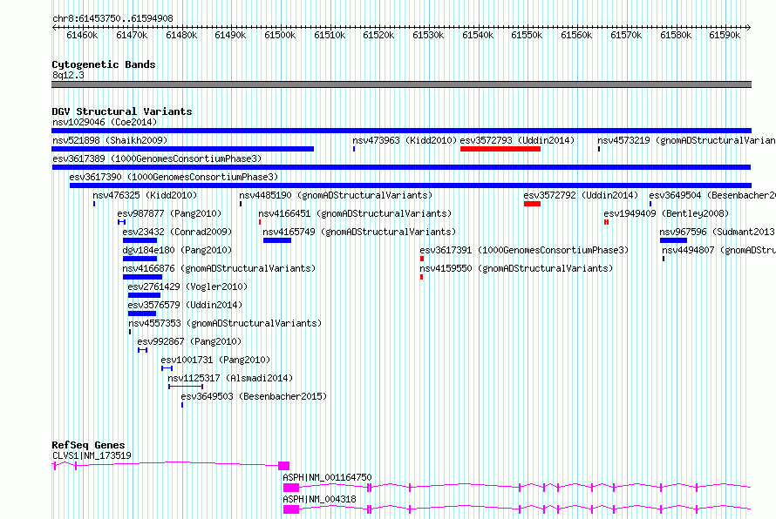Click the DGV Structural Variants track title
776x519 pixels.
click(122, 111)
